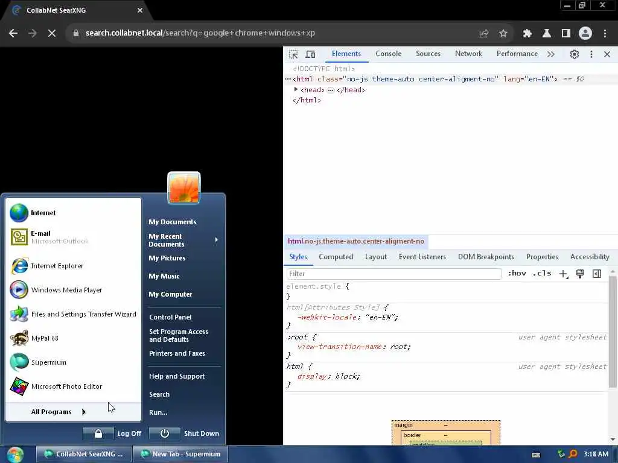The height and width of the screenshot is (463, 618).
Task: Toggle rendering emulations paintbrush icon
Action: 580,274
